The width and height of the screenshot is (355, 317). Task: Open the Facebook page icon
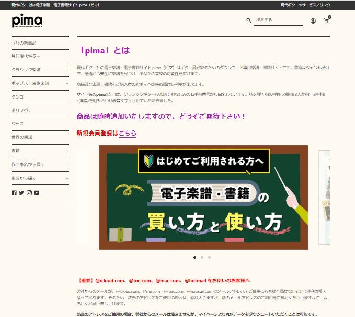pos(14,193)
